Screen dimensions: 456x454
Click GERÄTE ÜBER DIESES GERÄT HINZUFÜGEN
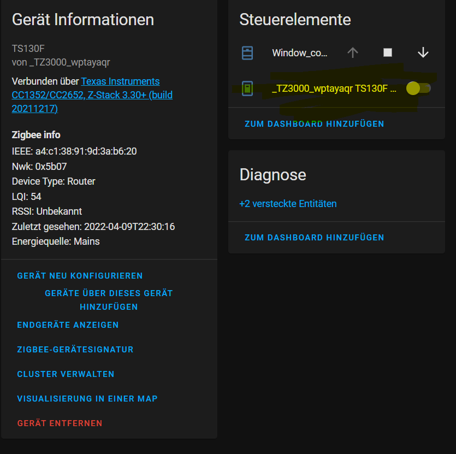tap(109, 299)
